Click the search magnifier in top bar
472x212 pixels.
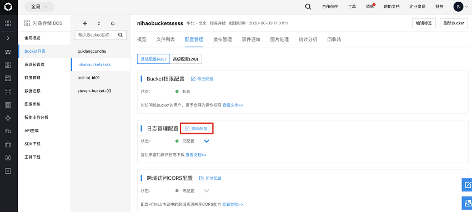tap(308, 7)
